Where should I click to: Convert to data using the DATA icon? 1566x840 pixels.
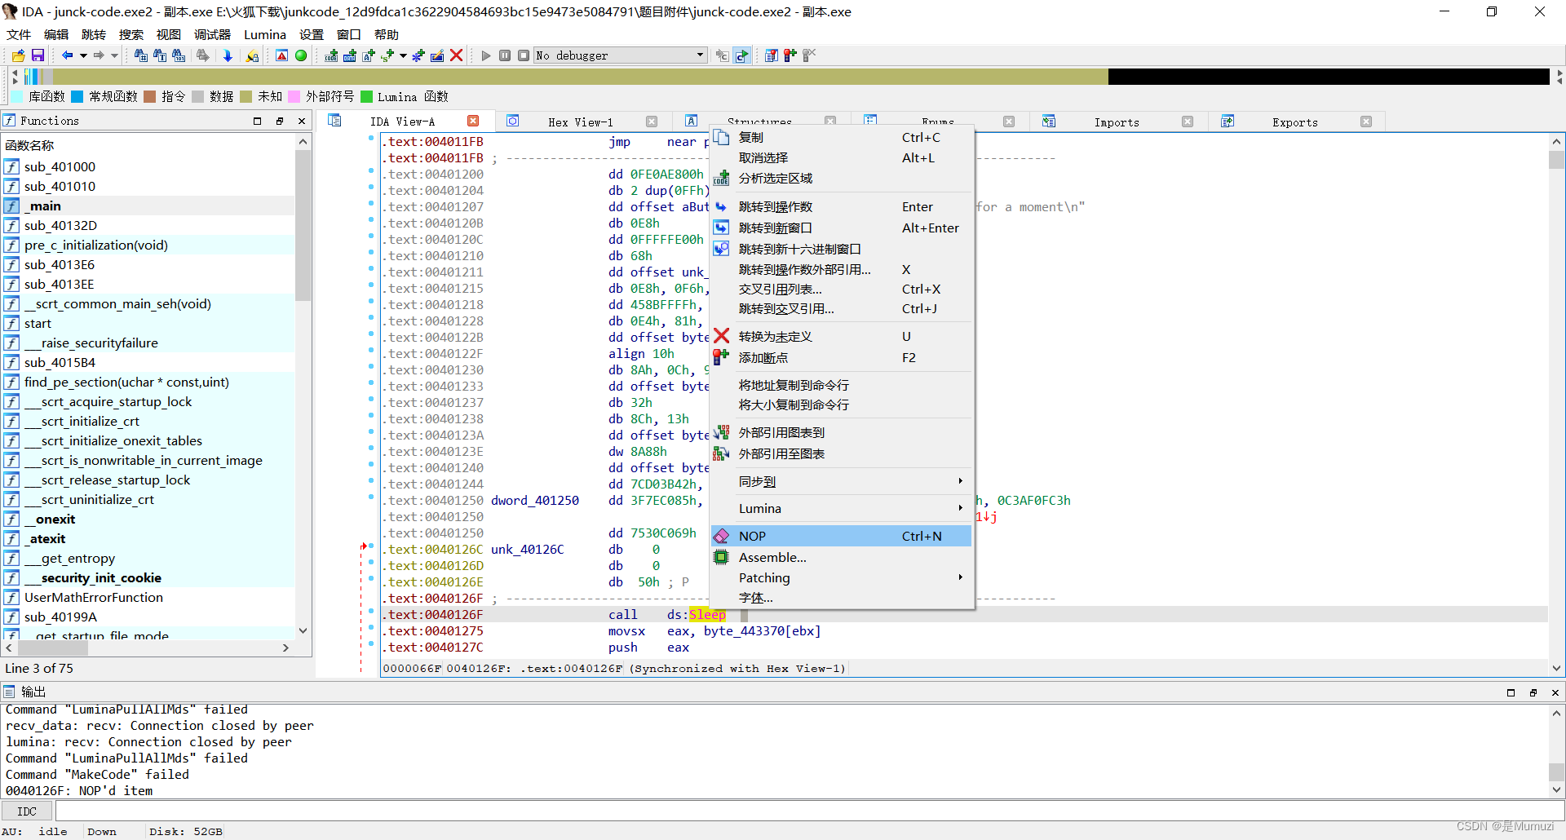(350, 55)
